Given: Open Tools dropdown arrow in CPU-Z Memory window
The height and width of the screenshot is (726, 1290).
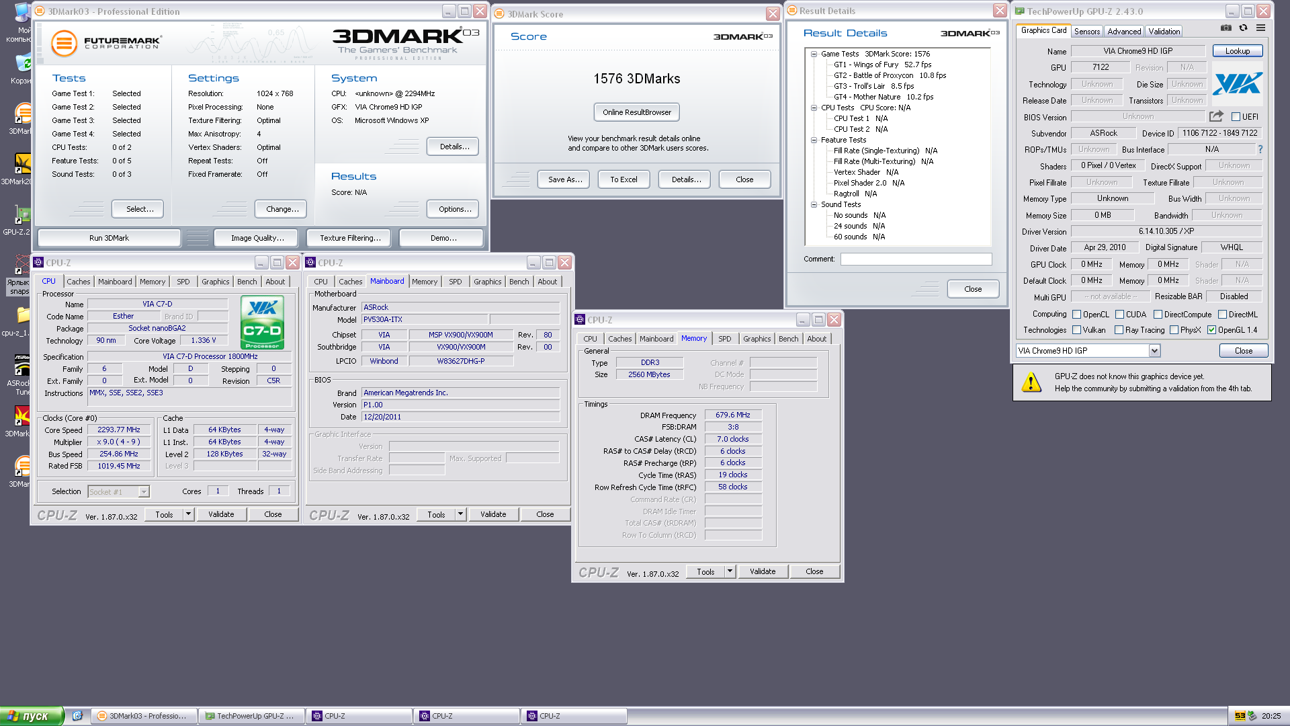Looking at the screenshot, I should [x=730, y=571].
